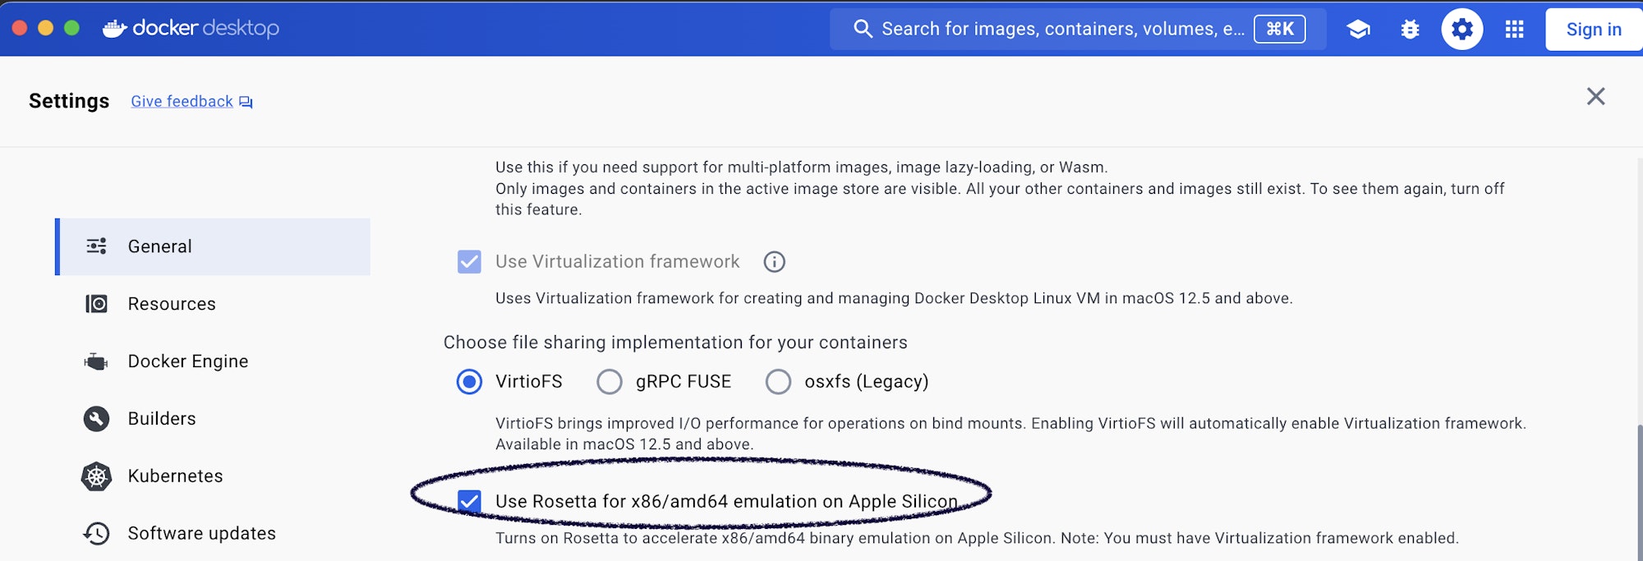The height and width of the screenshot is (561, 1643).
Task: Click the General sliders icon
Action: (96, 246)
